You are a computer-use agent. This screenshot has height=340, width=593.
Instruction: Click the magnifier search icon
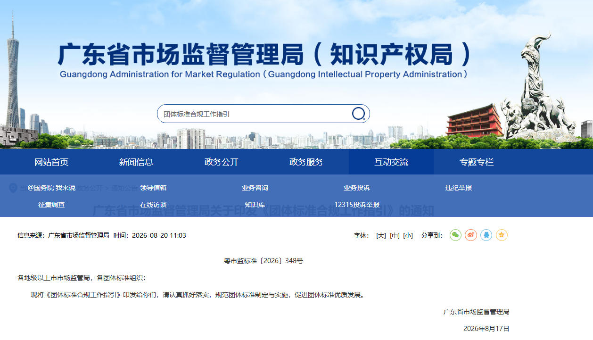click(x=359, y=114)
